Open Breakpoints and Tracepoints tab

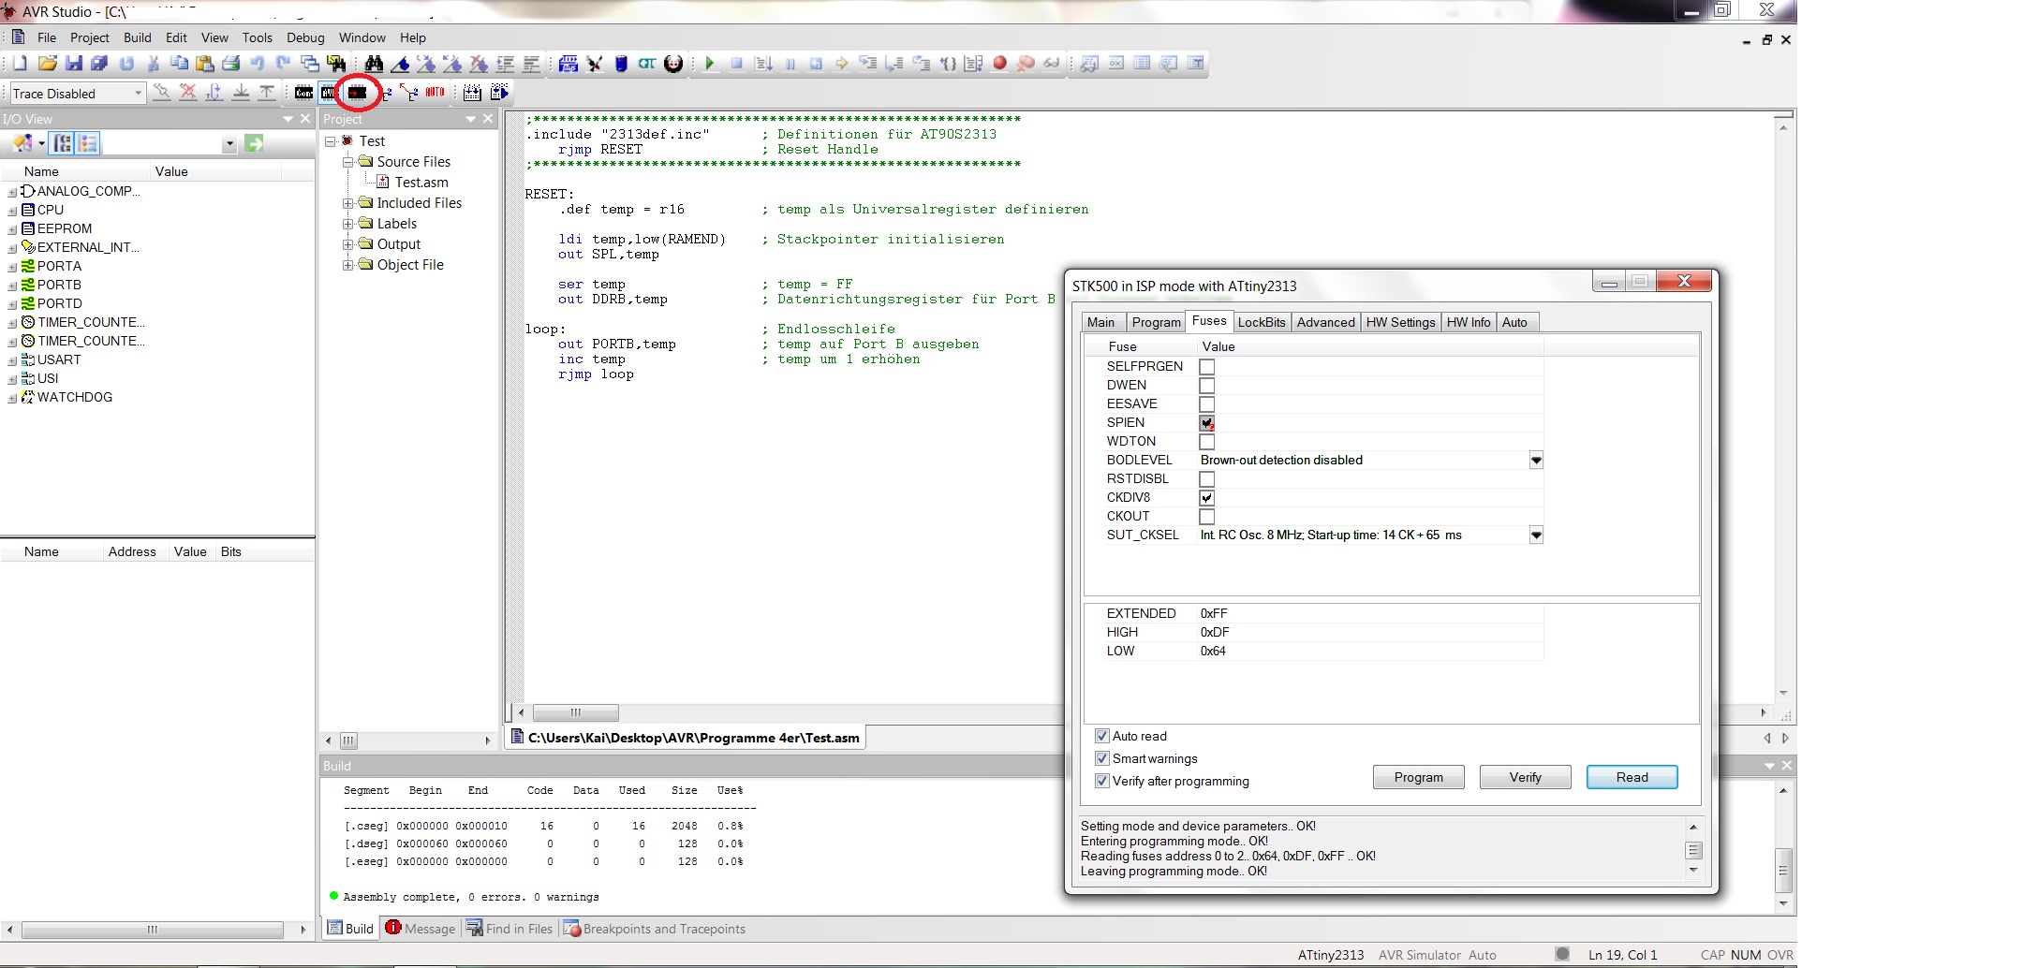654,929
